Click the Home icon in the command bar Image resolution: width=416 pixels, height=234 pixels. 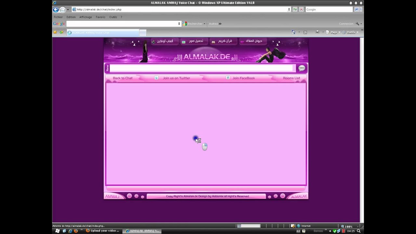[293, 32]
